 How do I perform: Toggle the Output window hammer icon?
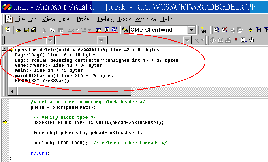pyautogui.click(x=107, y=30)
